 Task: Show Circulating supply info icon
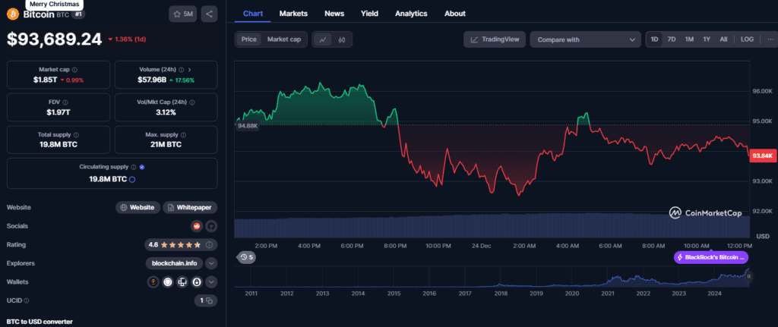click(x=134, y=168)
